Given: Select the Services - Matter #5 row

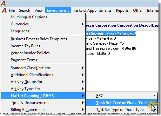Looking at the screenshot, I should 105,43.
